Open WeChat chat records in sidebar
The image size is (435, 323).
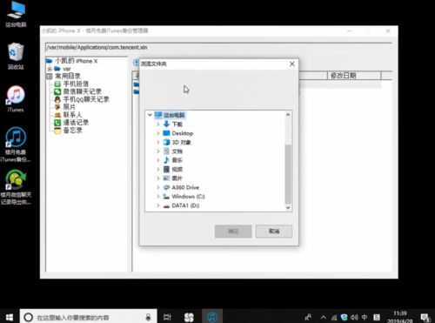[82, 91]
